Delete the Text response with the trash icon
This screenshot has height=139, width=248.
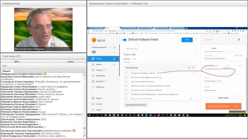[193, 68]
